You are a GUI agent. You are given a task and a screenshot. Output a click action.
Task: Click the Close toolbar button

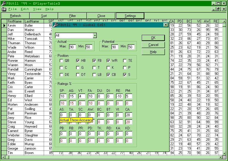101,16
